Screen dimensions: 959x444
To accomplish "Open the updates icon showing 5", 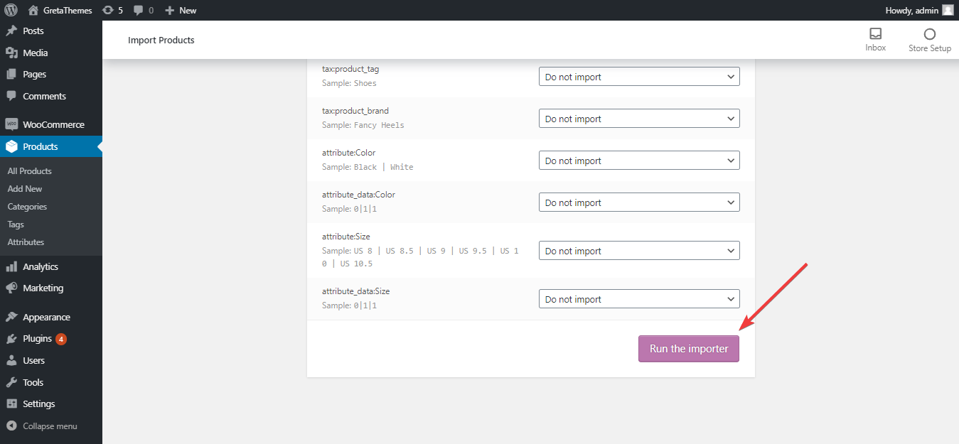I will (x=107, y=10).
